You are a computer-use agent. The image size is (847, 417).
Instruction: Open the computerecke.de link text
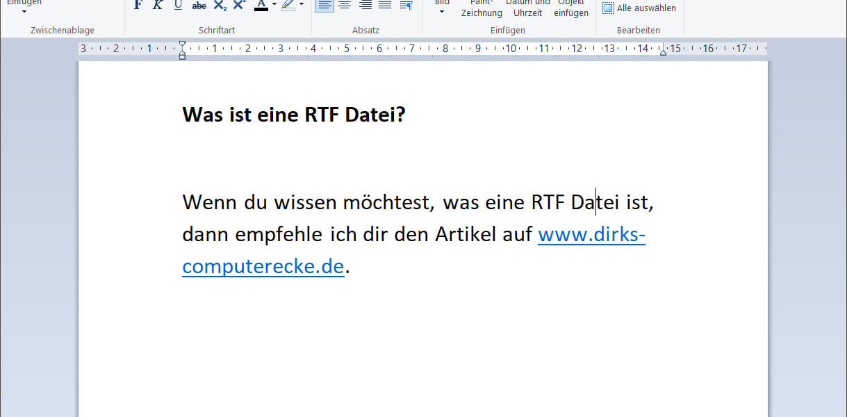pyautogui.click(x=263, y=267)
